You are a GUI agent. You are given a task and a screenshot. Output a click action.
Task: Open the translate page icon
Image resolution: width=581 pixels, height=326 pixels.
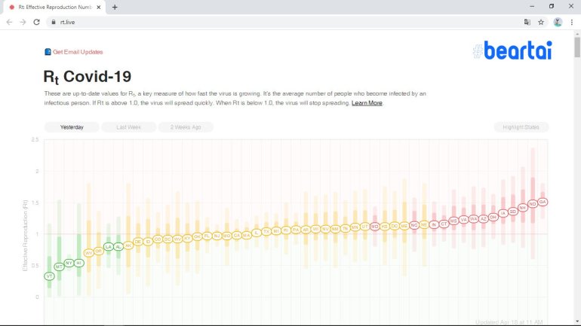point(527,22)
